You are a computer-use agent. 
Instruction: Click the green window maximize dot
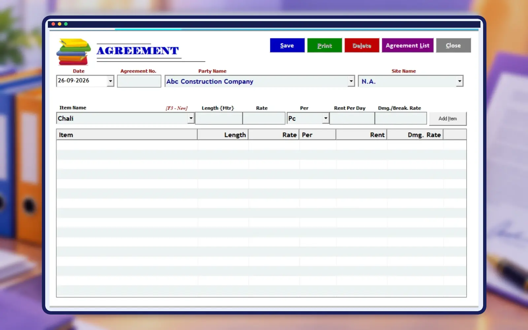[66, 24]
